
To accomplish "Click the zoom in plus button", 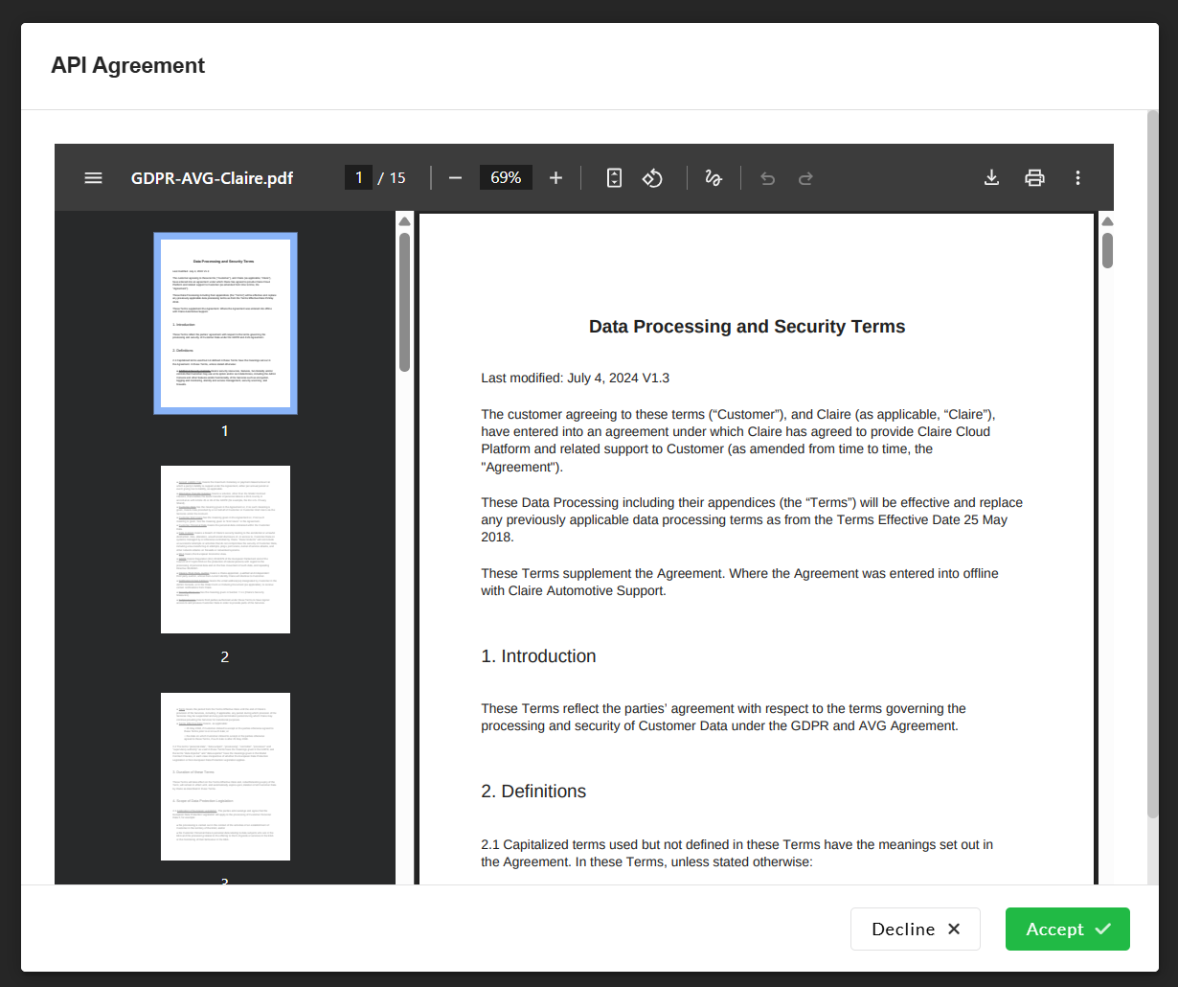I will (x=555, y=178).
